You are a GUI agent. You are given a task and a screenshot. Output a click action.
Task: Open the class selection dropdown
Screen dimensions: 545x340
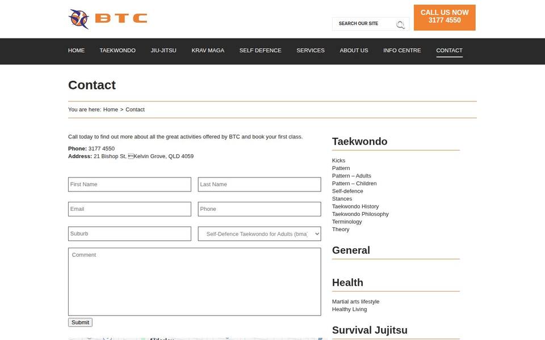point(259,234)
